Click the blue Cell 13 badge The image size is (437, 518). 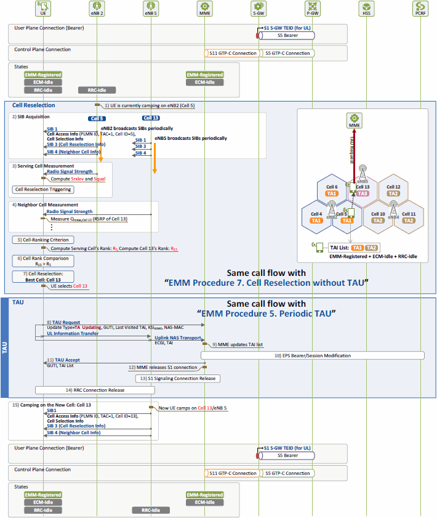pyautogui.click(x=151, y=118)
